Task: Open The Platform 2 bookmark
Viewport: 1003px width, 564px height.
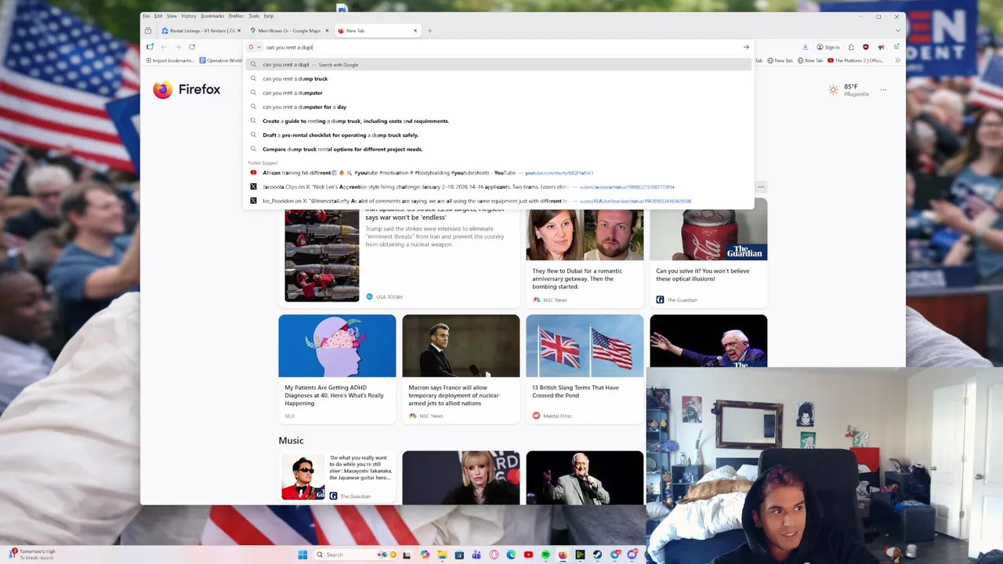Action: click(x=856, y=60)
